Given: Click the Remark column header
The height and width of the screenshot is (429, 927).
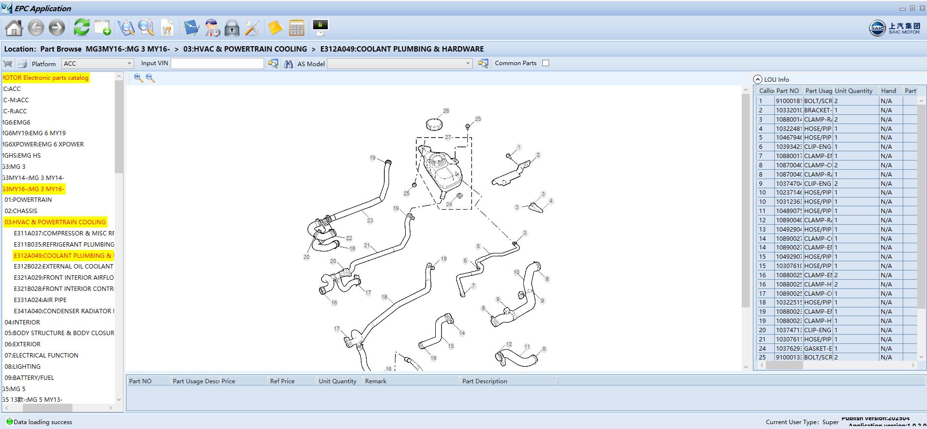Looking at the screenshot, I should [411, 381].
